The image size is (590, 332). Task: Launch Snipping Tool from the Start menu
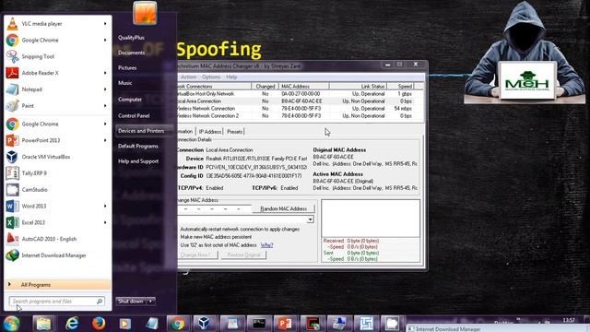point(57,56)
